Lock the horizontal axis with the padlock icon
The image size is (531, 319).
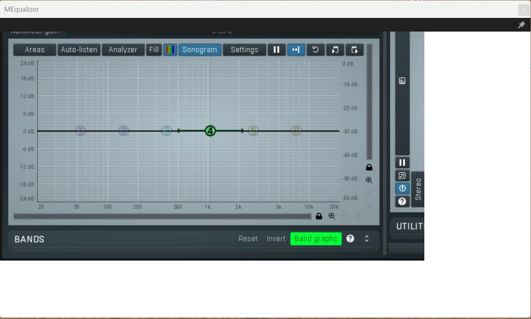coord(319,216)
